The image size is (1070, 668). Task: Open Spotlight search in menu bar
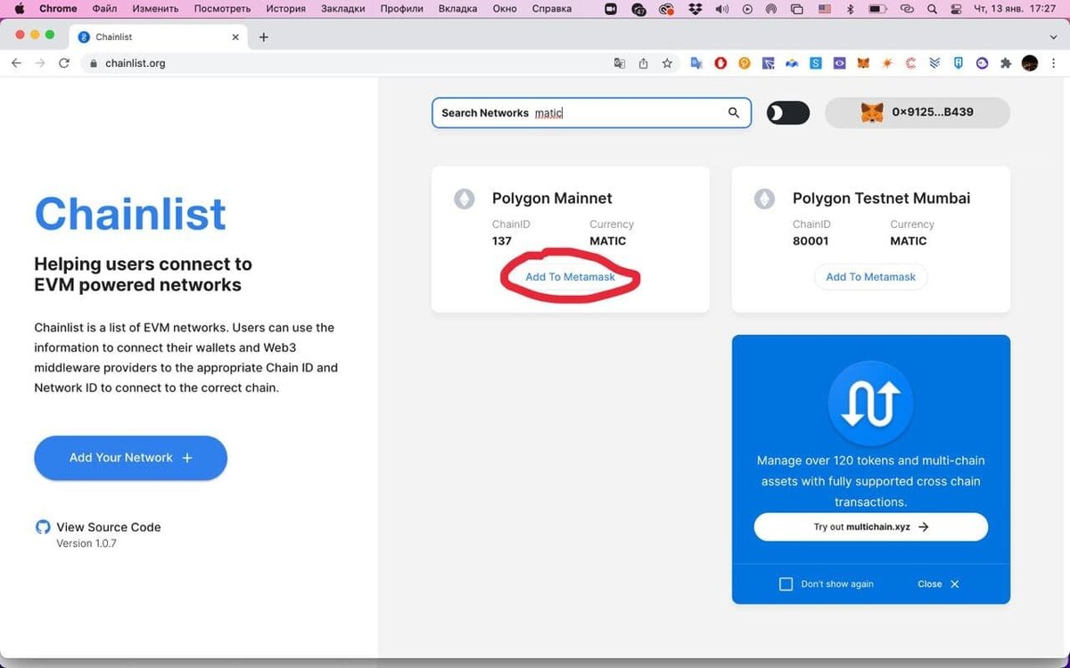932,9
